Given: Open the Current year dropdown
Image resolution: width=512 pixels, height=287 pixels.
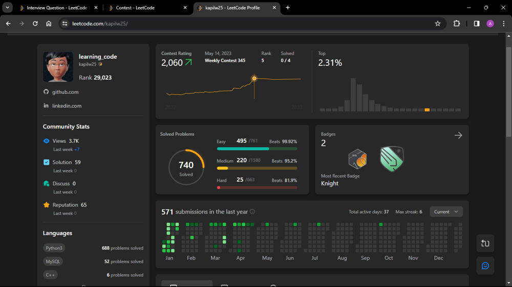Looking at the screenshot, I should (446, 212).
